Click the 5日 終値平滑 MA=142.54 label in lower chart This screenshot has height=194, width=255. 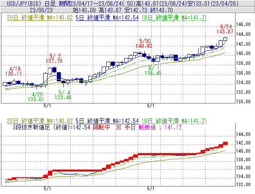(x=107, y=121)
